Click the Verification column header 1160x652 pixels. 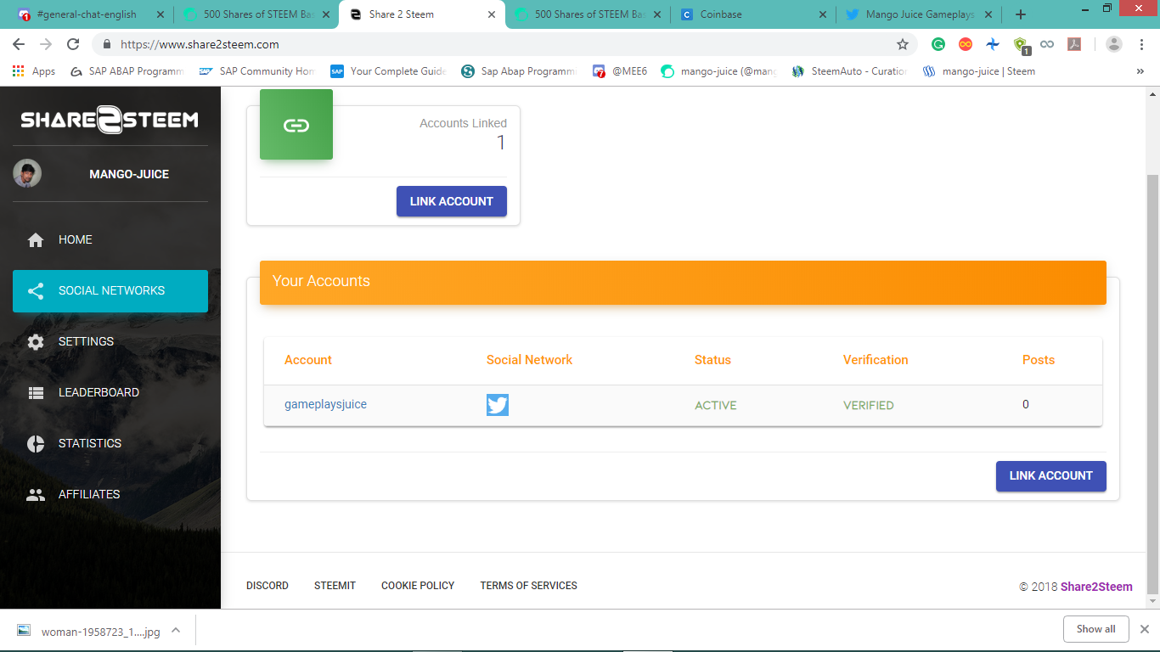(x=876, y=360)
